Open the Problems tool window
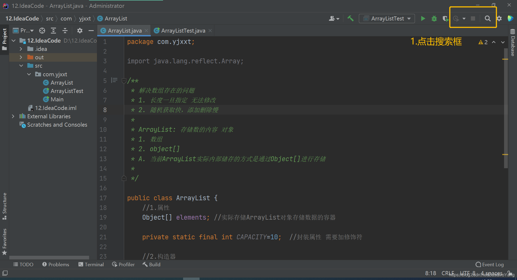The image size is (517, 280). click(56, 265)
